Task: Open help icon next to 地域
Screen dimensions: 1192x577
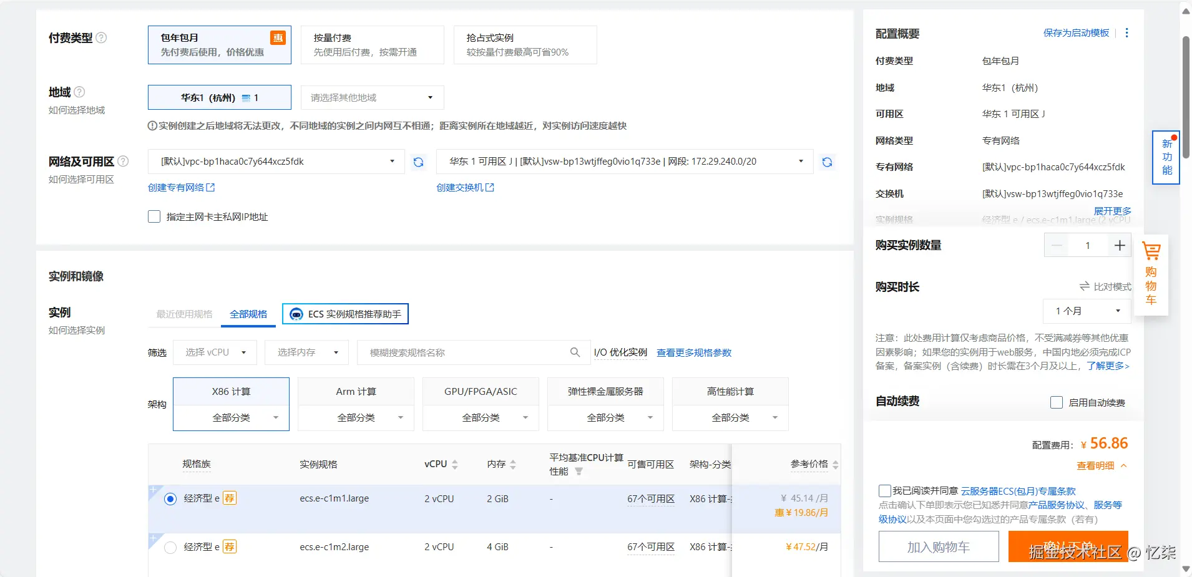Action: (x=79, y=92)
